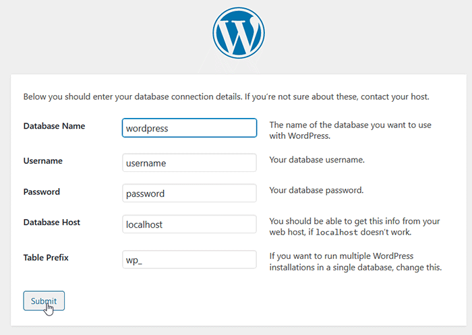Click the "Password" field label
The image size is (472, 335).
coord(42,191)
